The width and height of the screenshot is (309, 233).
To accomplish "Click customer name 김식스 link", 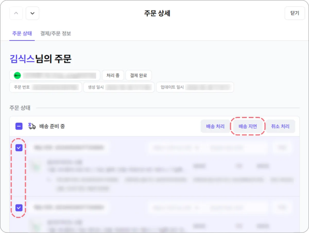I will coord(22,59).
